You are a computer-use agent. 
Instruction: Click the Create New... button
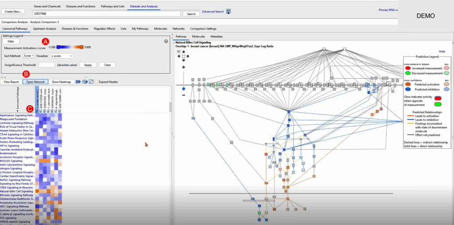point(13,12)
